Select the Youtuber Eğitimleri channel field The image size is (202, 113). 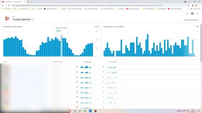click(23, 19)
